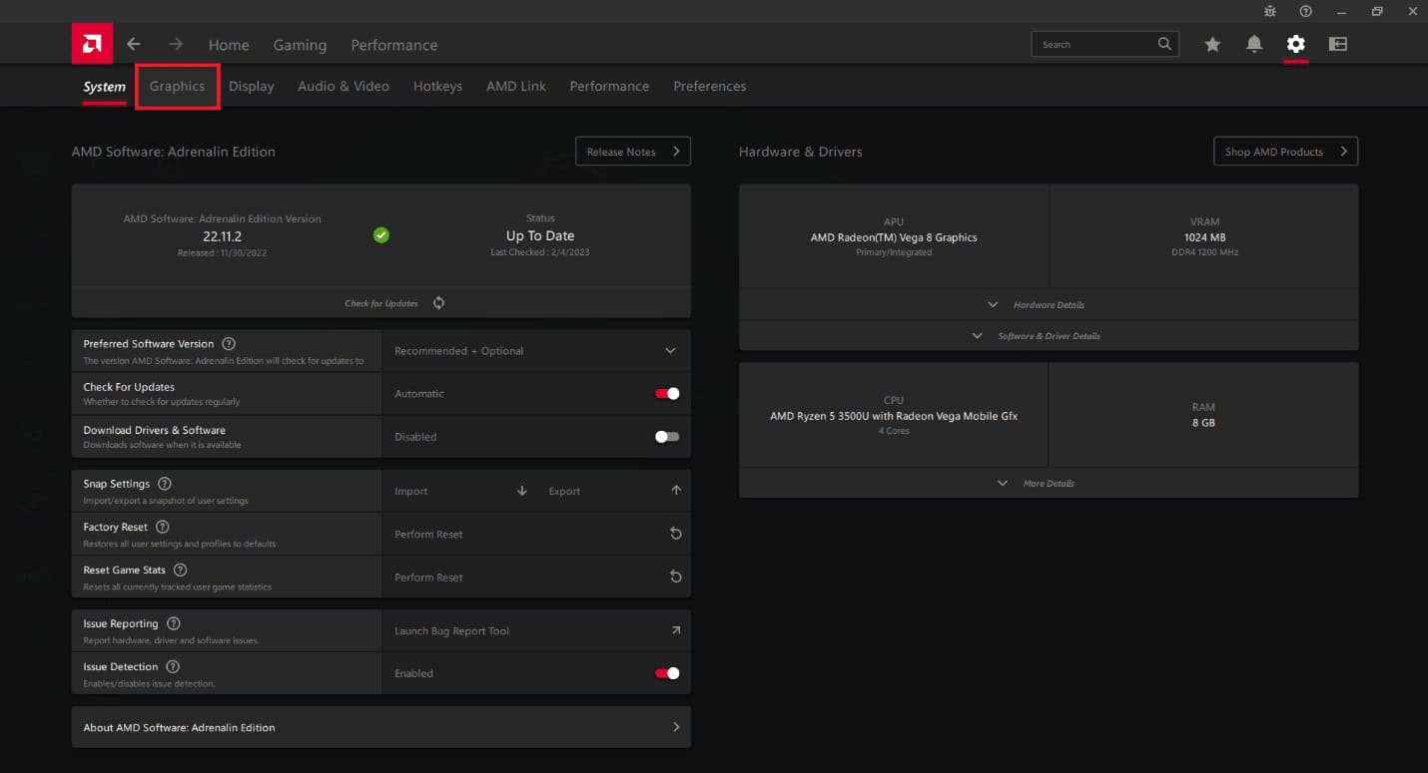Select the System tab
Screen dimensions: 1428x773
click(x=104, y=87)
